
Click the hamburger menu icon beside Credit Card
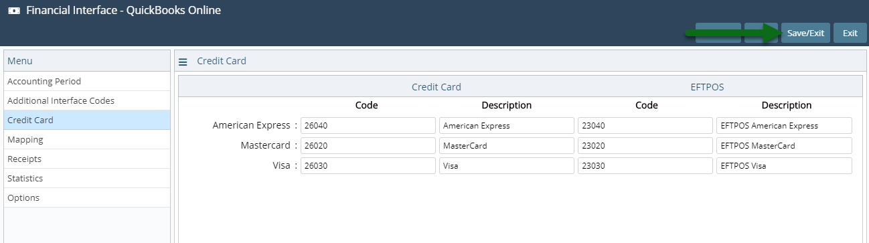coord(183,62)
